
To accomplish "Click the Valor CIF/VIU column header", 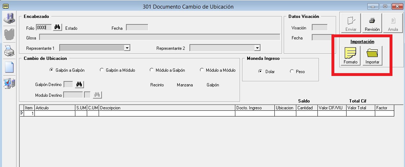I will click(x=332, y=108).
